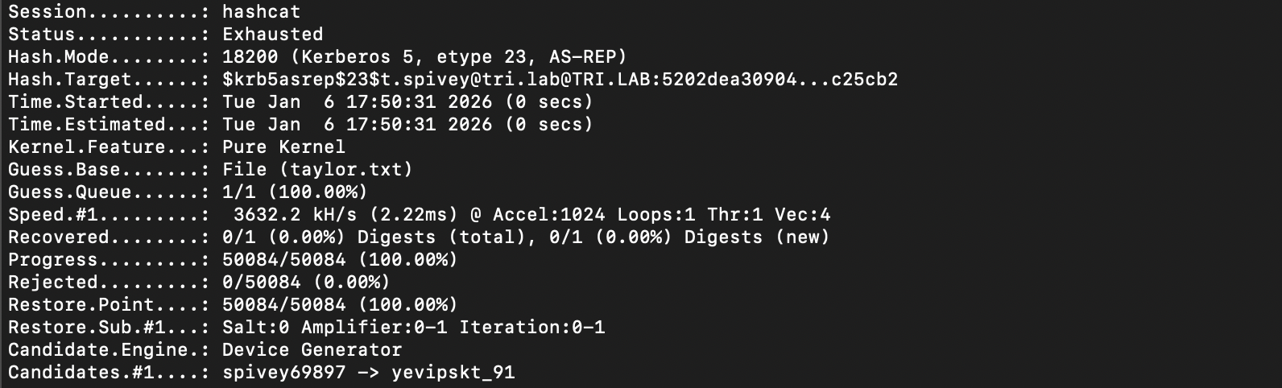The width and height of the screenshot is (1282, 388).
Task: Click the Restore.Point value "50084/50084"
Action: pyautogui.click(x=283, y=305)
